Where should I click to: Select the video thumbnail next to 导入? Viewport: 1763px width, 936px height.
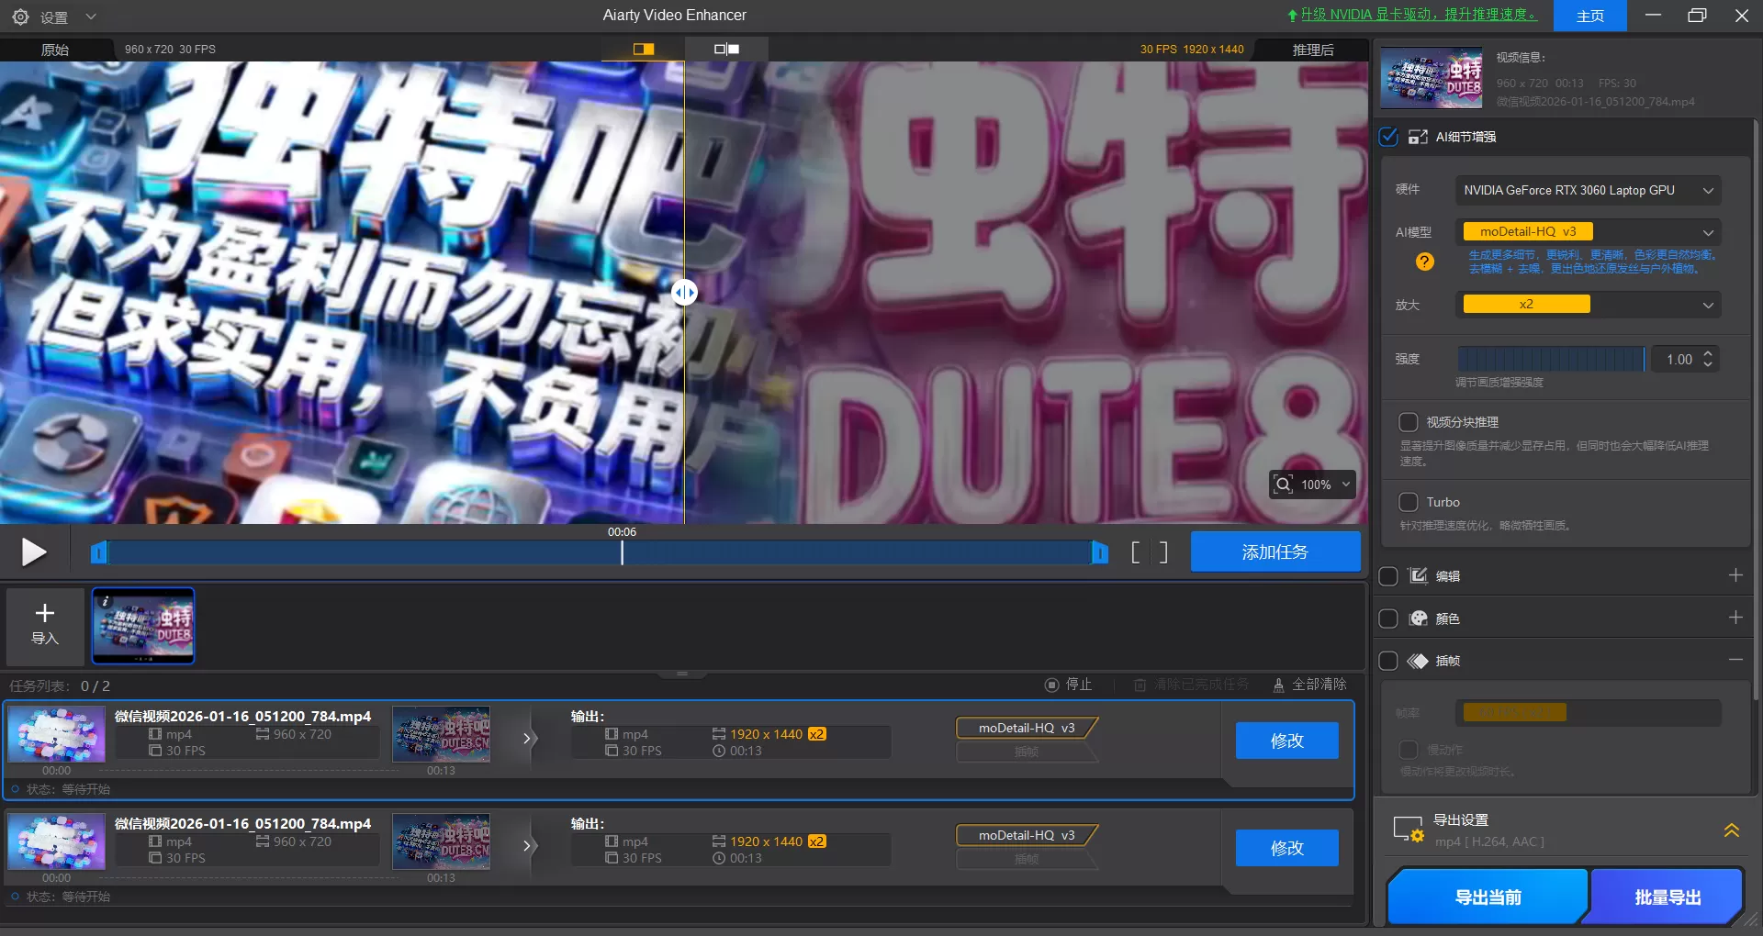point(143,627)
